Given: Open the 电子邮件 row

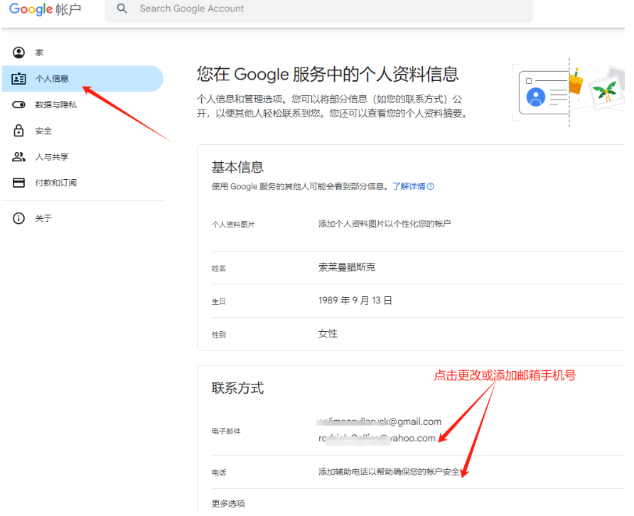Looking at the screenshot, I should coord(418,431).
